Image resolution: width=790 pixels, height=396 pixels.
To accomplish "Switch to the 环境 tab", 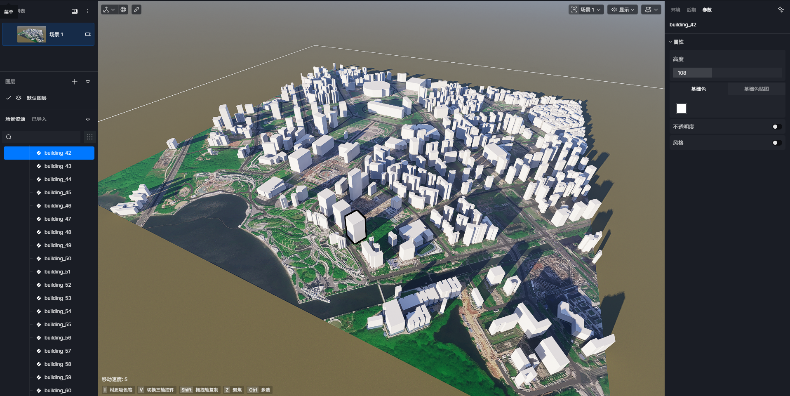I will click(675, 10).
